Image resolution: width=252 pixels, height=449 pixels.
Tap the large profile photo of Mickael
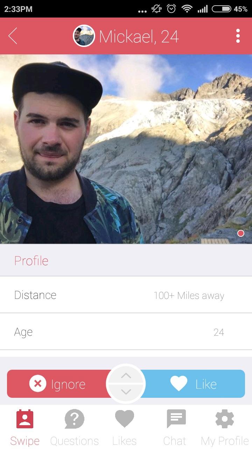point(126,149)
